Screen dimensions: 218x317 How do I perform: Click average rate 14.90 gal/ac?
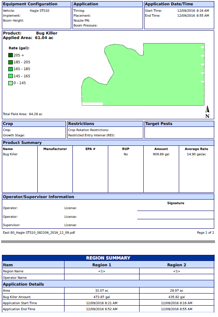(196, 154)
